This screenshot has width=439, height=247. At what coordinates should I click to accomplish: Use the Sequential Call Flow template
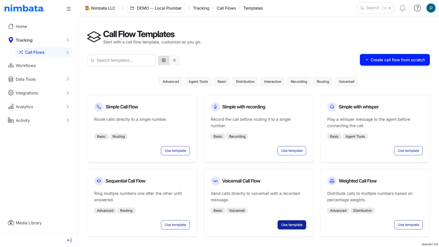pyautogui.click(x=175, y=225)
